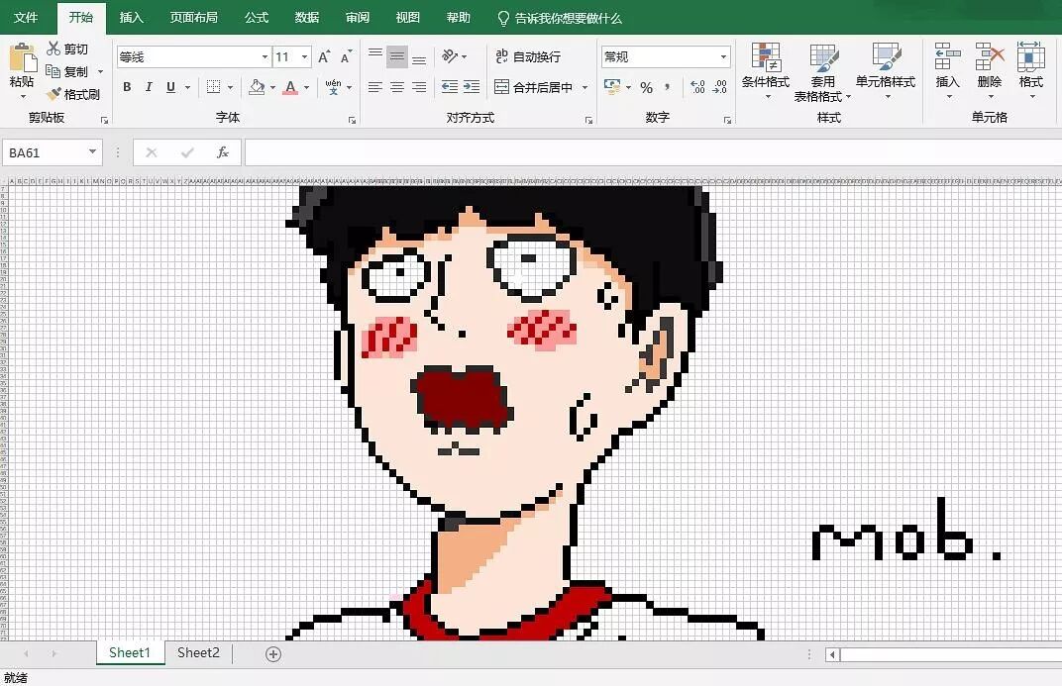
Task: Open the Help (帮助) tab
Action: point(459,18)
